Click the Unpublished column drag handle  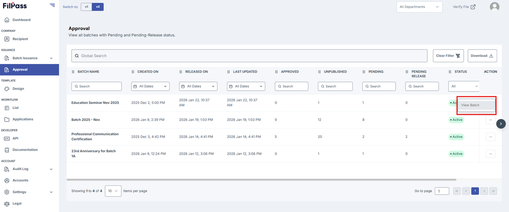tap(320, 72)
